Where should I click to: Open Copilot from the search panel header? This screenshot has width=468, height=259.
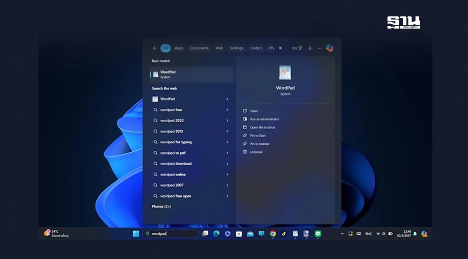[x=329, y=48]
